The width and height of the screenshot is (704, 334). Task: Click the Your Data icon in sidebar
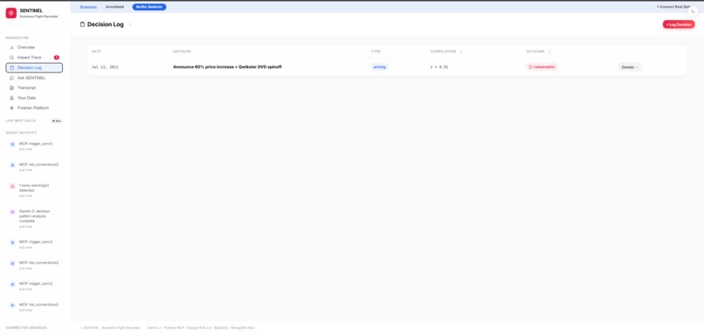click(11, 98)
